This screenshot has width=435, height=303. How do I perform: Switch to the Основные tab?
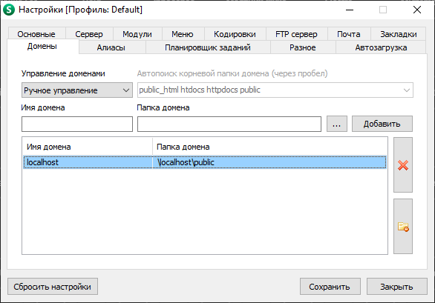[x=36, y=34]
